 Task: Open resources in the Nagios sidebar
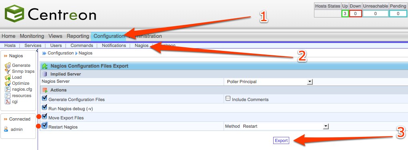(x=22, y=95)
